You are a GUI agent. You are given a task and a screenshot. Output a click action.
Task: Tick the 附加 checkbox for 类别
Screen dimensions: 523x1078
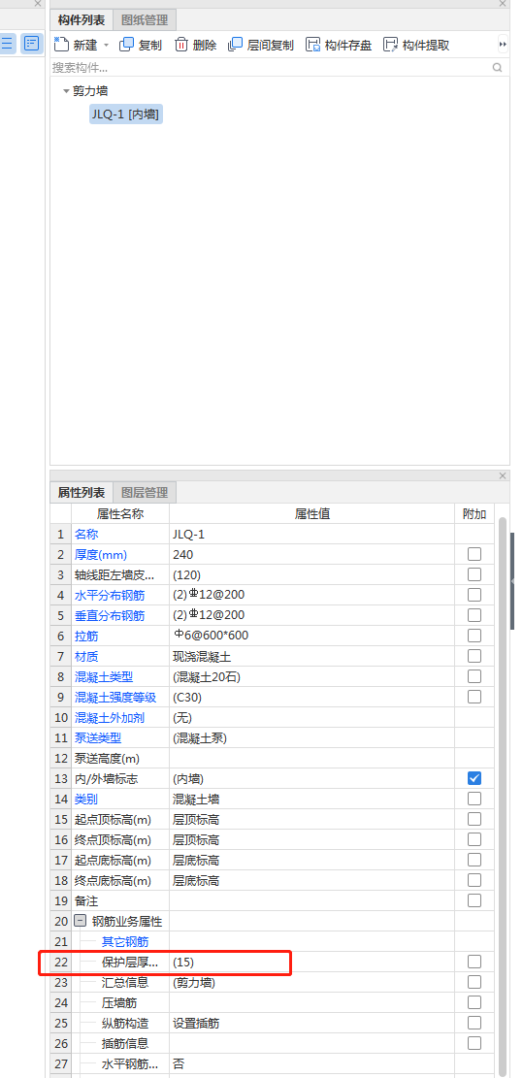(x=474, y=799)
